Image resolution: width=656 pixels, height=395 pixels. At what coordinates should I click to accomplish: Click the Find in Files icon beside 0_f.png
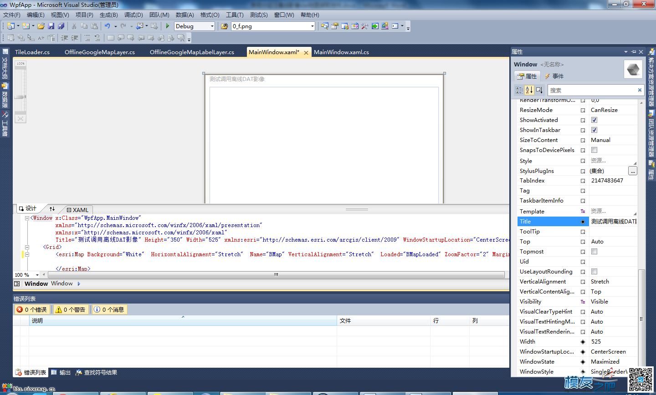224,26
